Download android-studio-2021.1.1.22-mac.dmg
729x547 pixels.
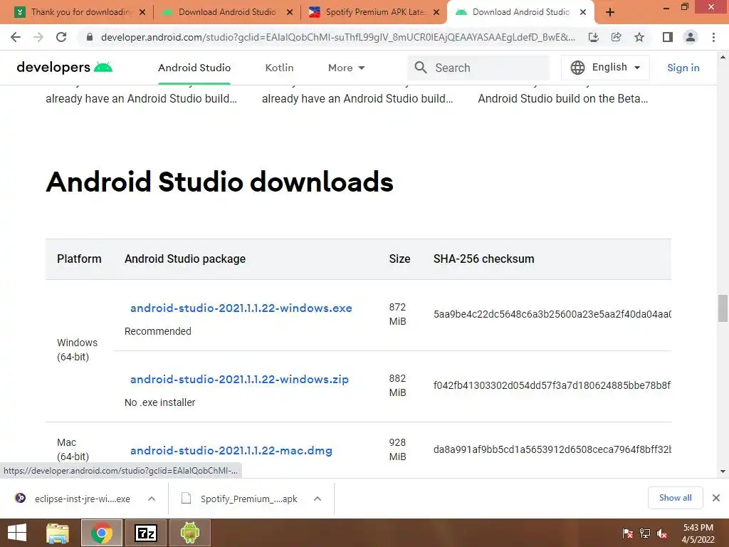coord(231,450)
